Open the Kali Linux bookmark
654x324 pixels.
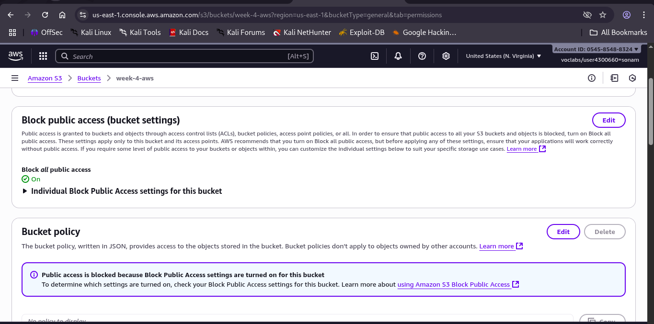pyautogui.click(x=91, y=33)
